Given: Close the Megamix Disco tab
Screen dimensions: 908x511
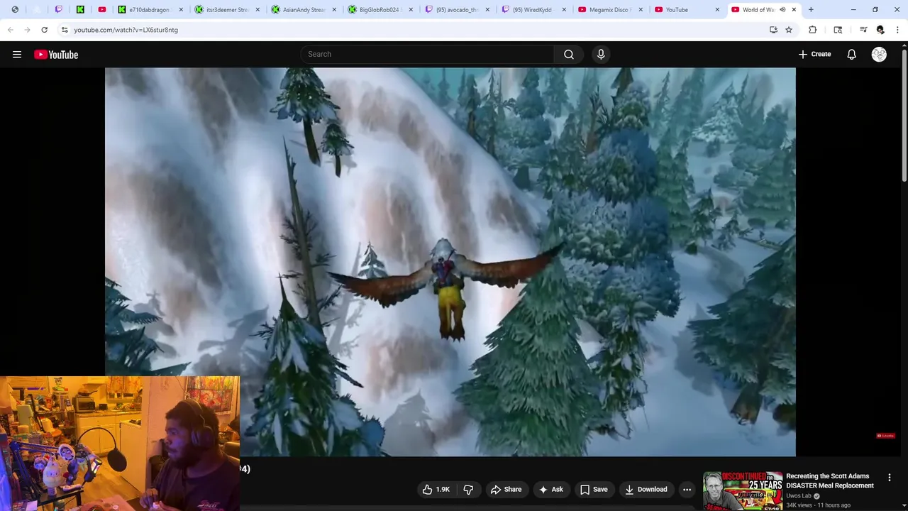Looking at the screenshot, I should pos(641,10).
